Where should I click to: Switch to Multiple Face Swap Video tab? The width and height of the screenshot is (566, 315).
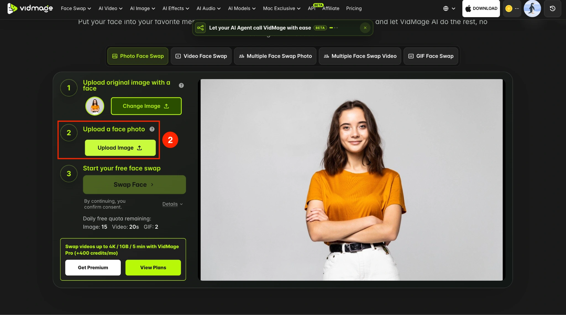click(360, 56)
